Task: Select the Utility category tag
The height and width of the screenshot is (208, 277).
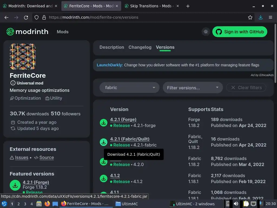Action: [x=54, y=98]
